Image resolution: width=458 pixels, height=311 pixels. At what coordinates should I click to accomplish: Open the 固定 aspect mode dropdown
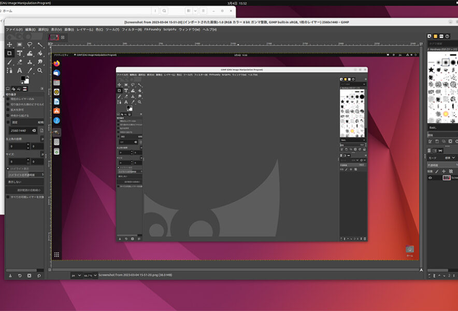(27, 122)
